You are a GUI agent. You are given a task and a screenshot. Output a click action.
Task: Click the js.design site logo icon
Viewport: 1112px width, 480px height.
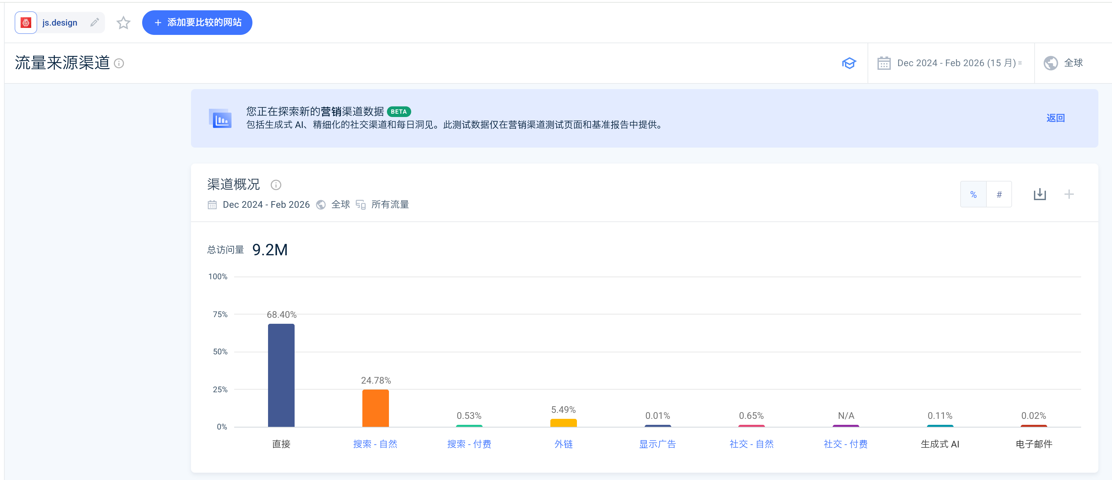[x=26, y=23]
